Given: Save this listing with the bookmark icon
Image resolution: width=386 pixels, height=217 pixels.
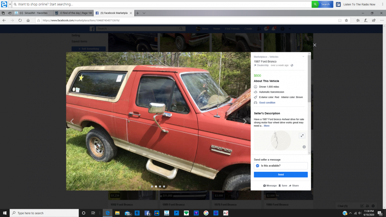Looking at the screenshot, I should click(283, 186).
